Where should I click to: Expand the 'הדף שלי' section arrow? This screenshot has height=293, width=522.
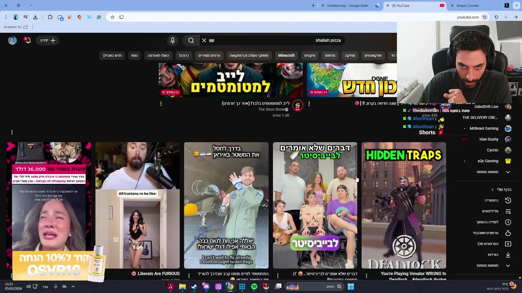[x=493, y=190]
